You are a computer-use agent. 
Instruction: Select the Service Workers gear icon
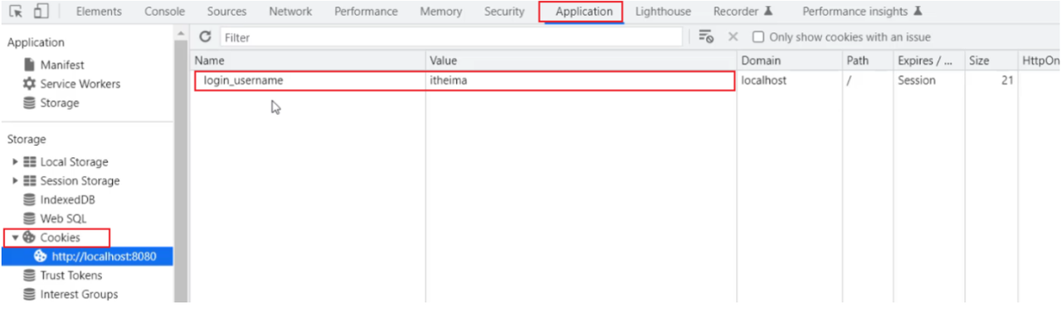coord(29,84)
